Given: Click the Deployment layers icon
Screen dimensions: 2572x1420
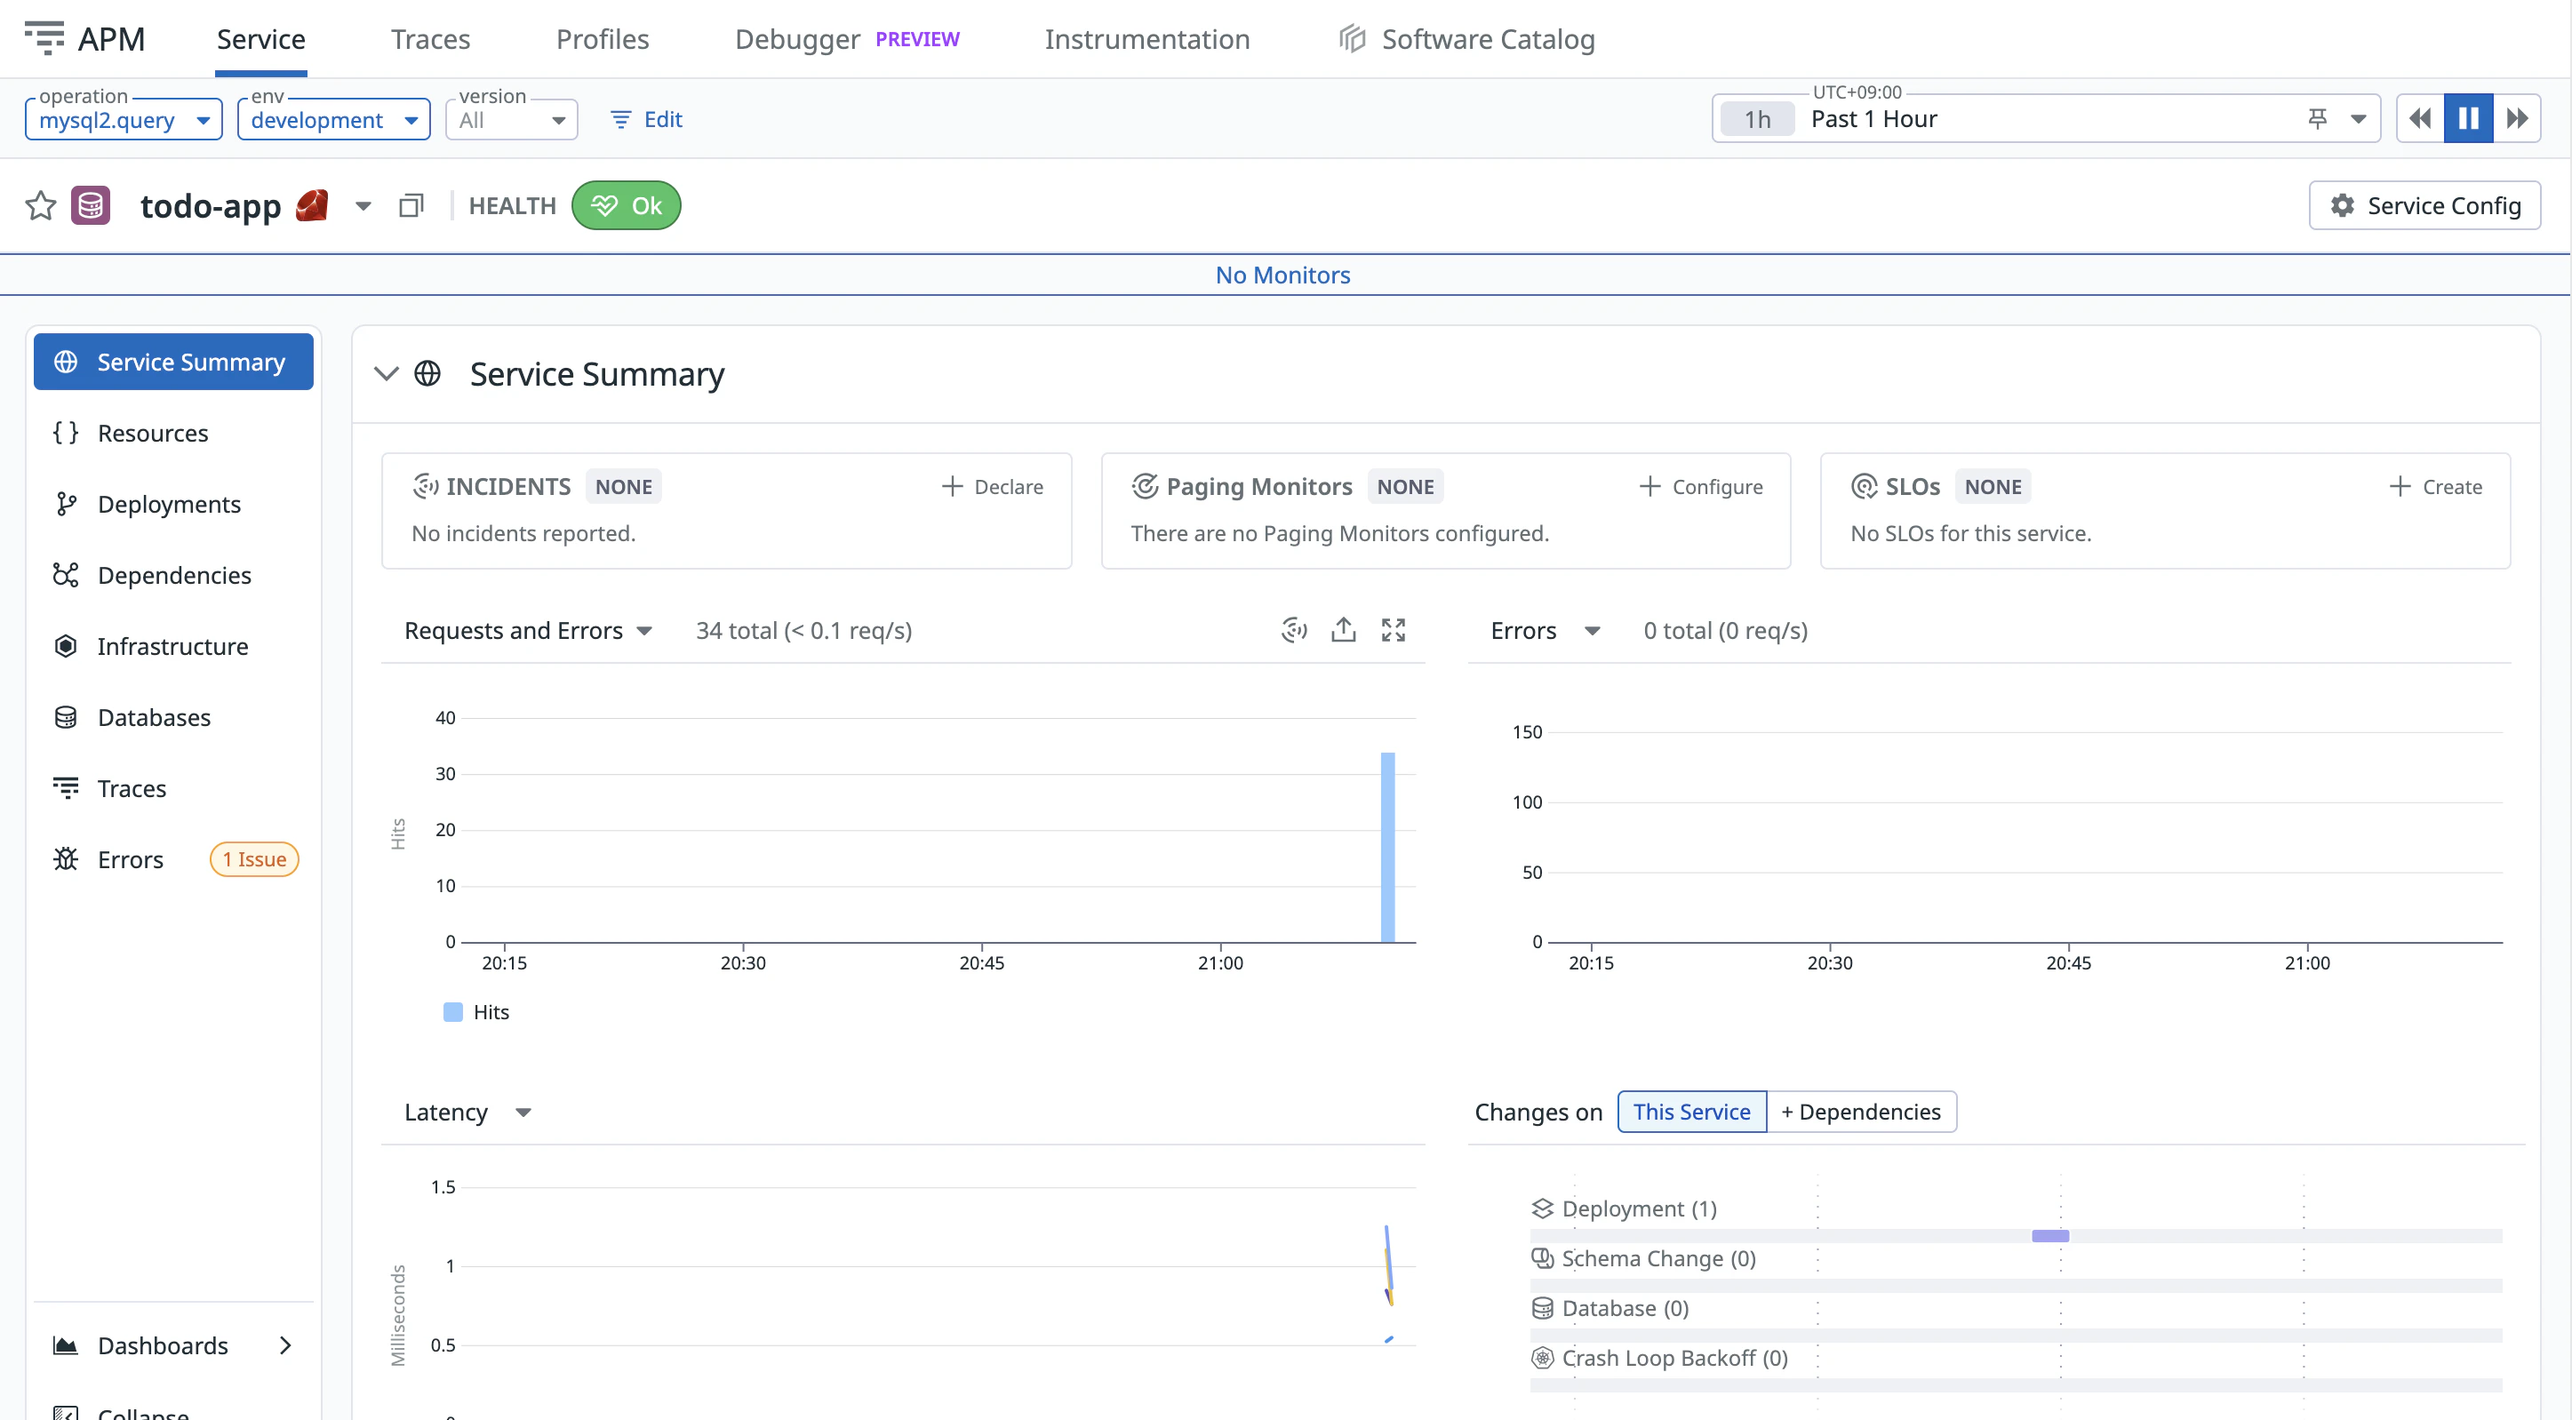Looking at the screenshot, I should 1543,1209.
